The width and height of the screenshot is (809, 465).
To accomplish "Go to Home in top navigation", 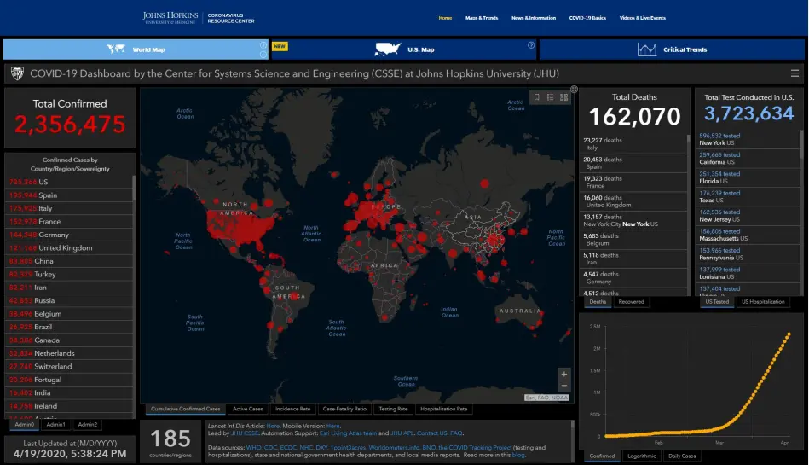I will pos(445,18).
